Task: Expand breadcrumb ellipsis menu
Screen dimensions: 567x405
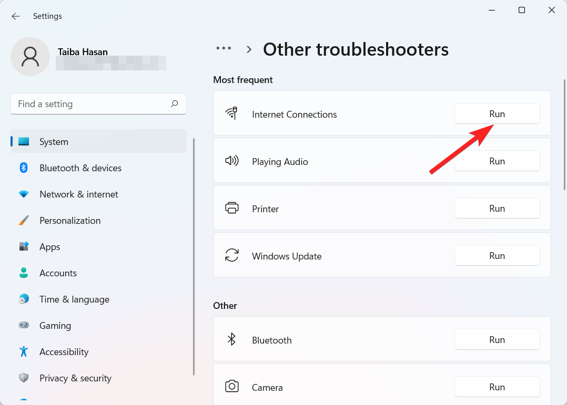Action: pos(224,48)
